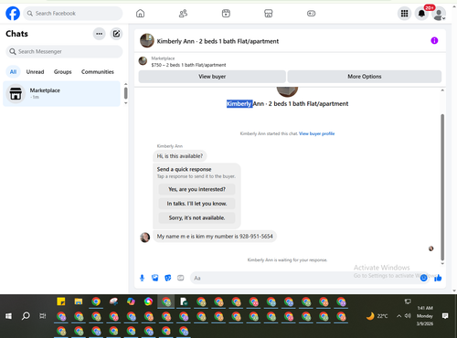Open File Explorer from taskbar
The image size is (457, 338).
(79, 301)
